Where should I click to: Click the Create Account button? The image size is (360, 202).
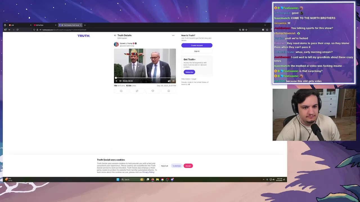(x=197, y=45)
